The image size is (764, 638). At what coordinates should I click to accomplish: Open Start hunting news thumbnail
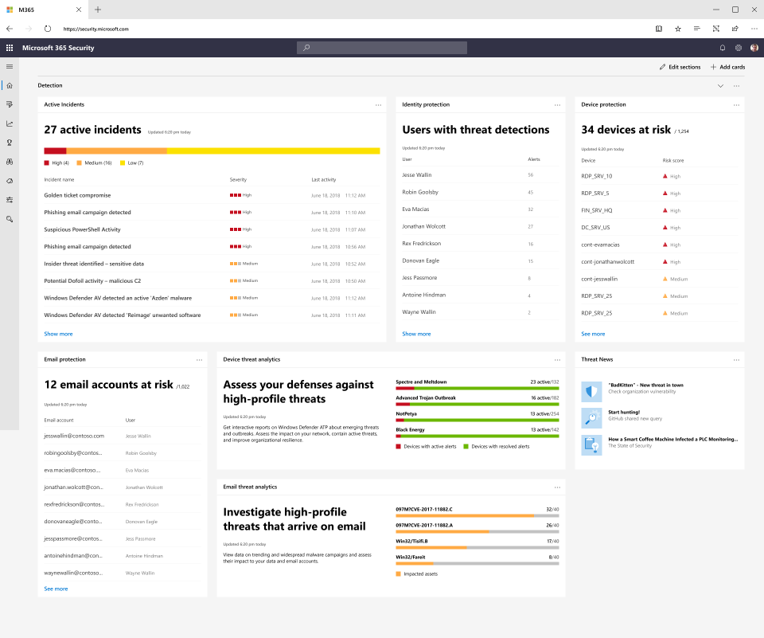point(591,418)
